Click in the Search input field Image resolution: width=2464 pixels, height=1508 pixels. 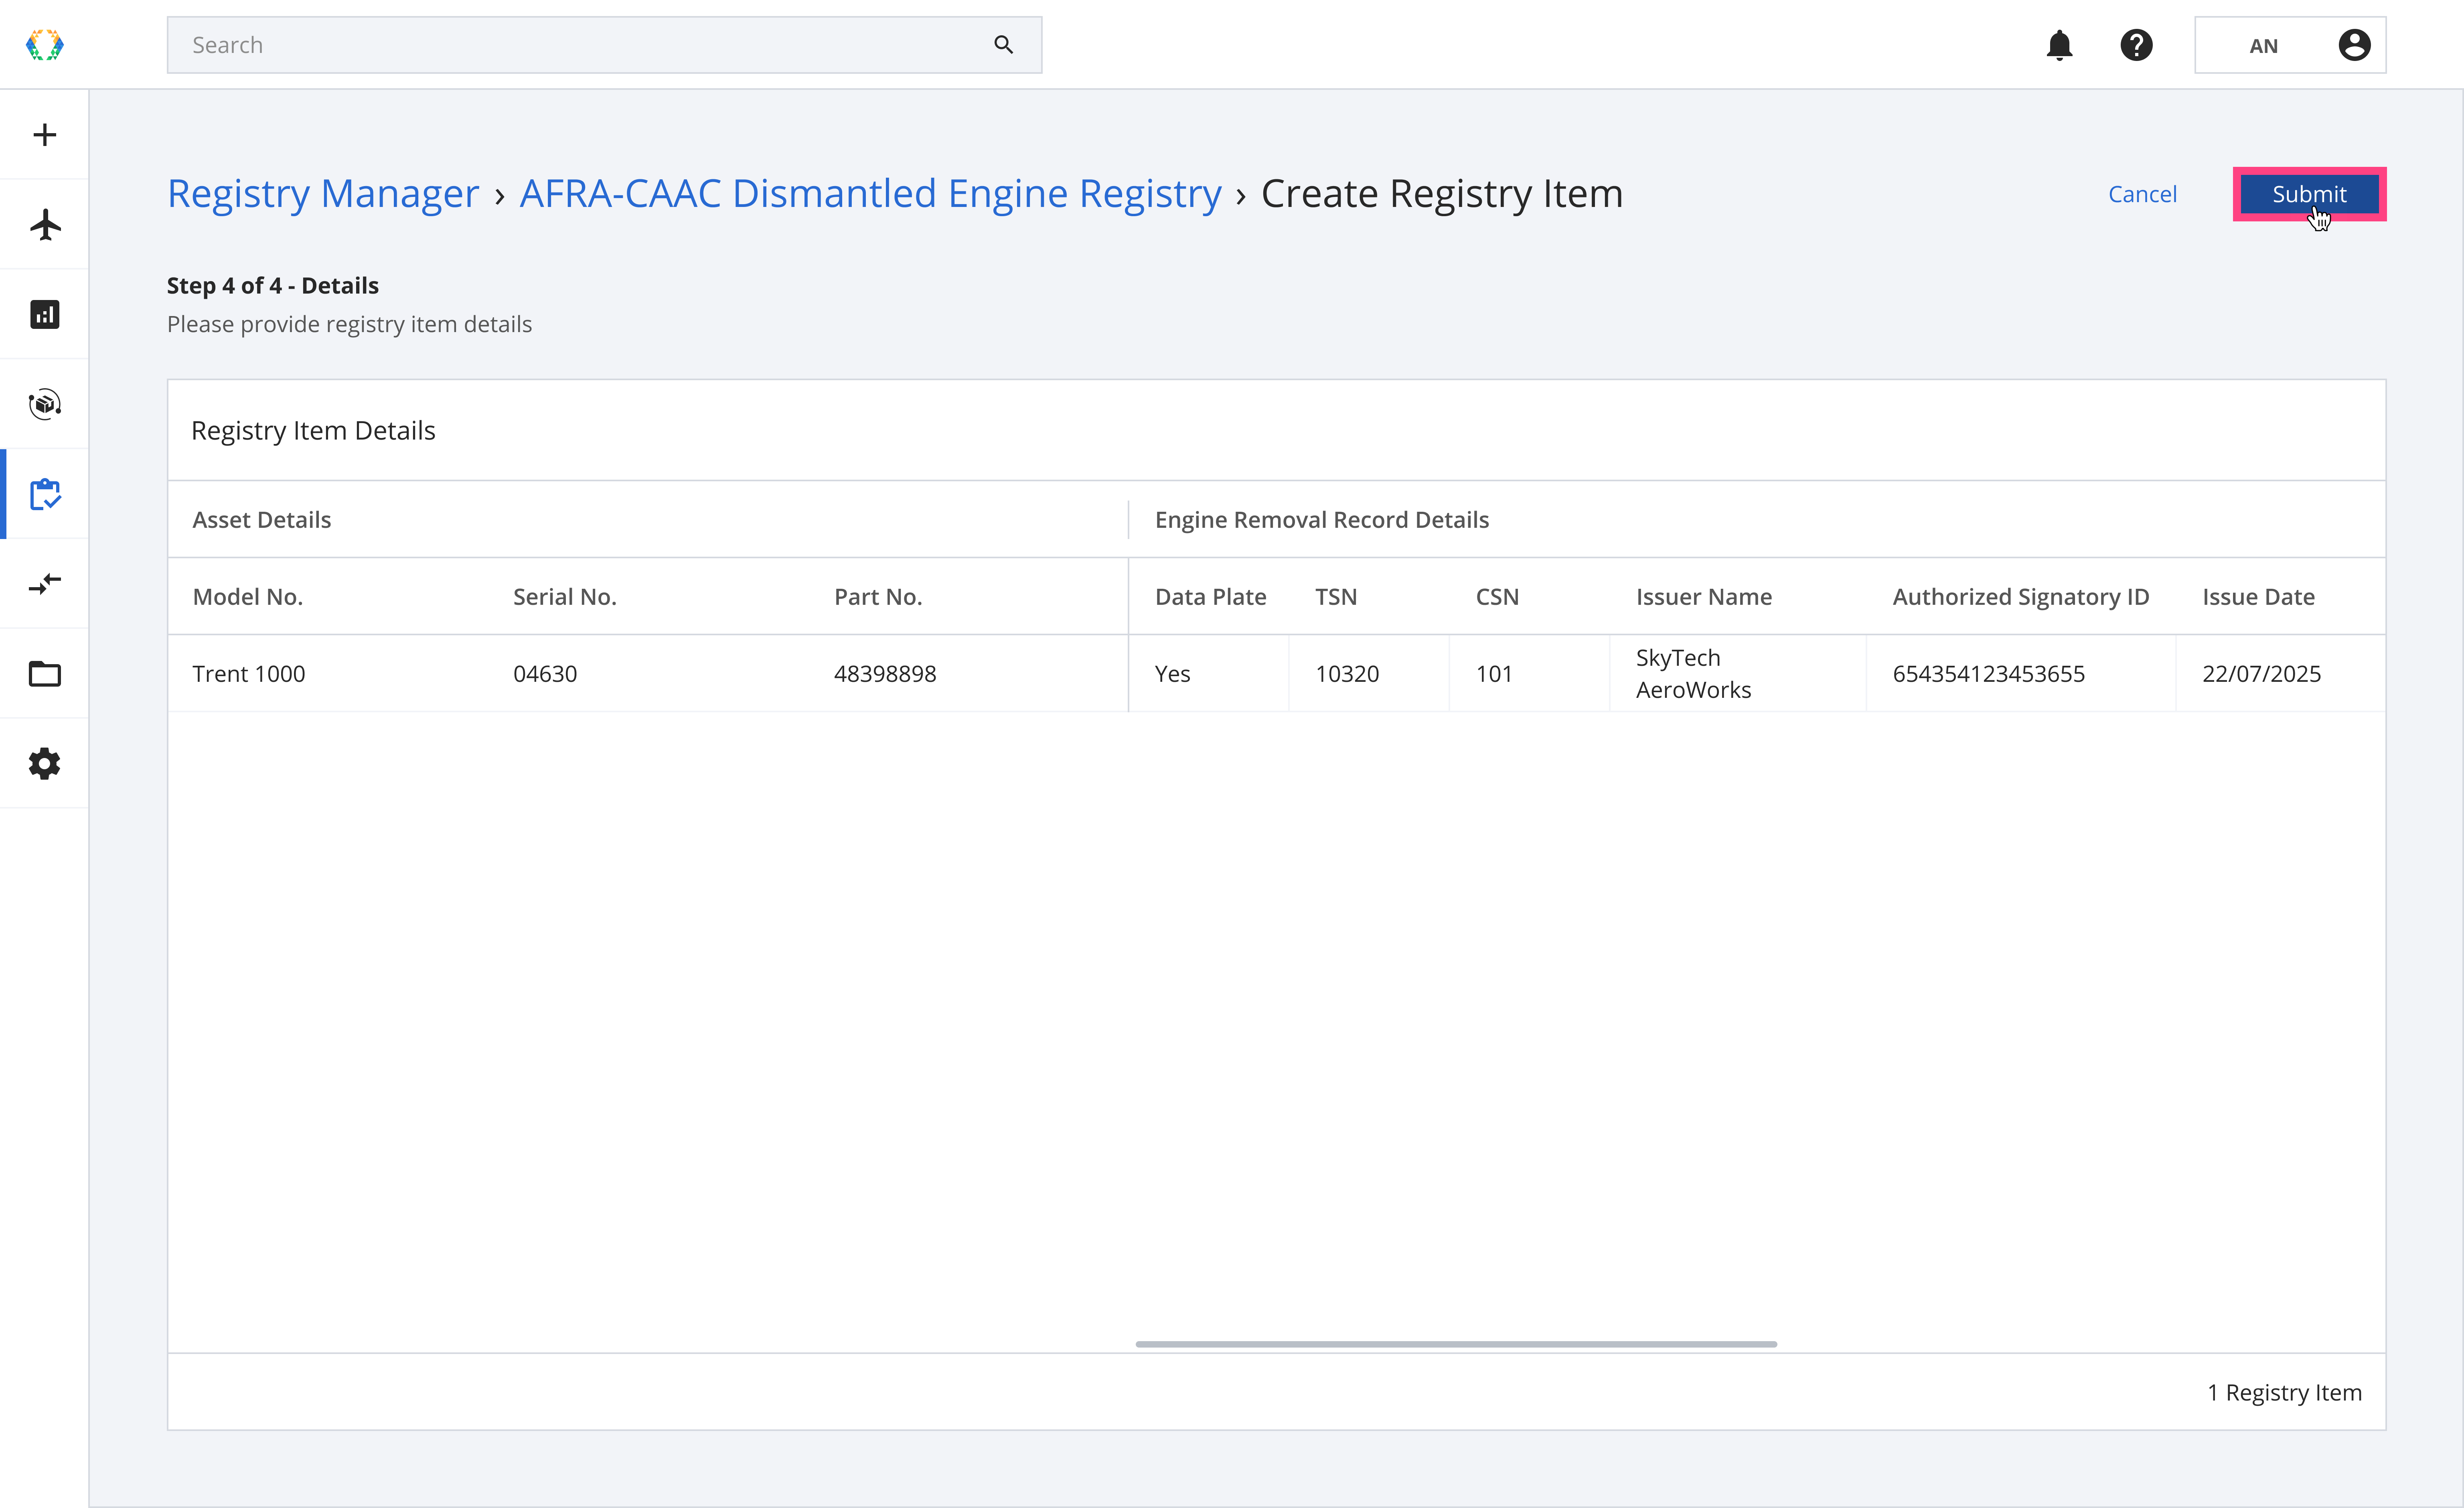click(580, 45)
